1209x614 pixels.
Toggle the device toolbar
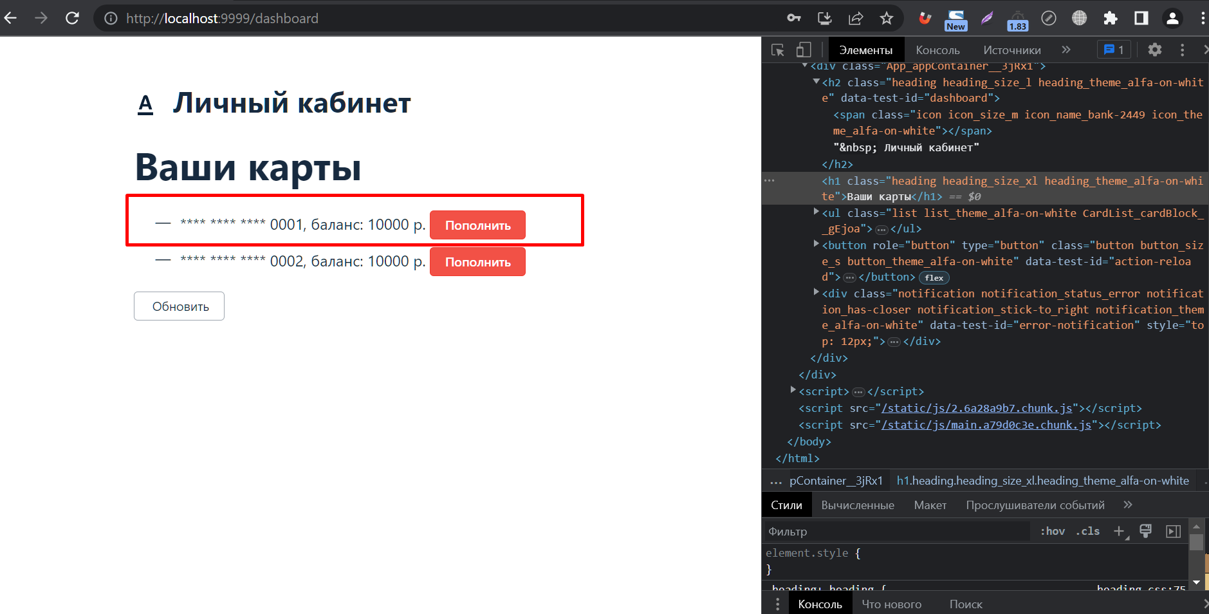[804, 50]
